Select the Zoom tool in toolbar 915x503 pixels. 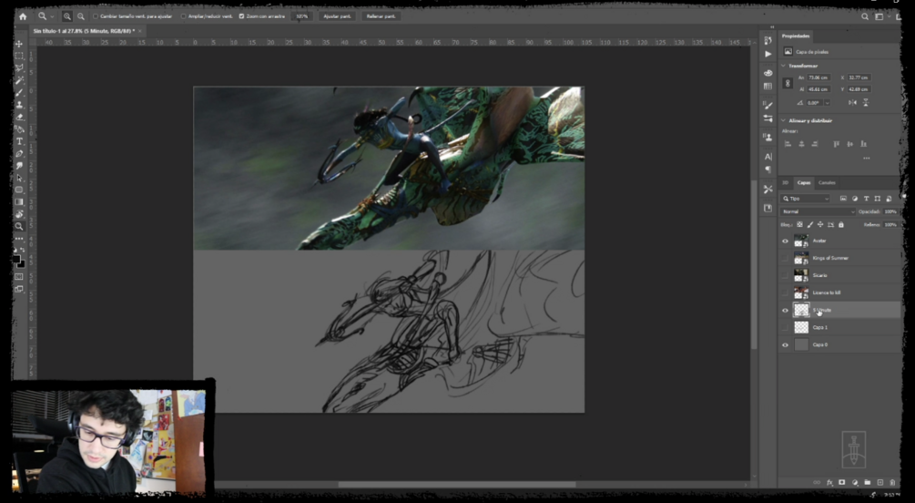(19, 227)
